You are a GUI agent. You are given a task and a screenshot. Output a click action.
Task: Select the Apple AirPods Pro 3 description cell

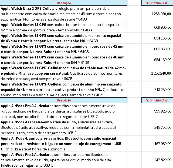tap(64, 111)
